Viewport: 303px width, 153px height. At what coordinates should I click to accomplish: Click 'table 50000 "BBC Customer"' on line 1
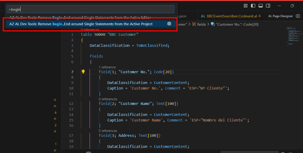click(110, 34)
